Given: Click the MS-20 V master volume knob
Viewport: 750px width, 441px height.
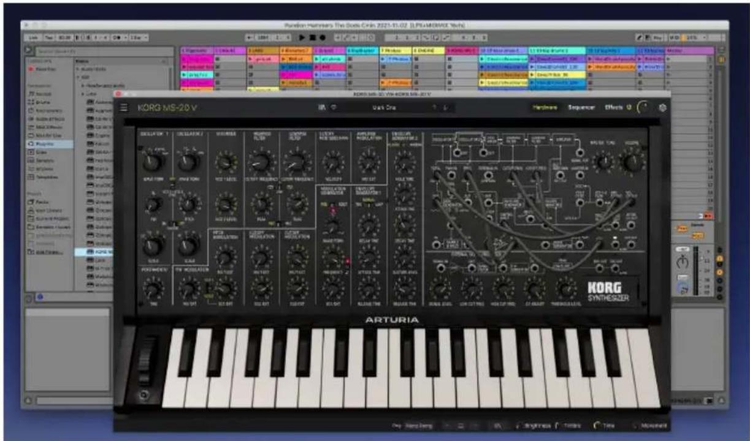Looking at the screenshot, I should pyautogui.click(x=645, y=107).
